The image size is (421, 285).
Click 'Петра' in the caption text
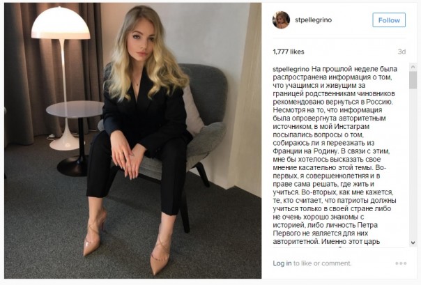(367, 225)
